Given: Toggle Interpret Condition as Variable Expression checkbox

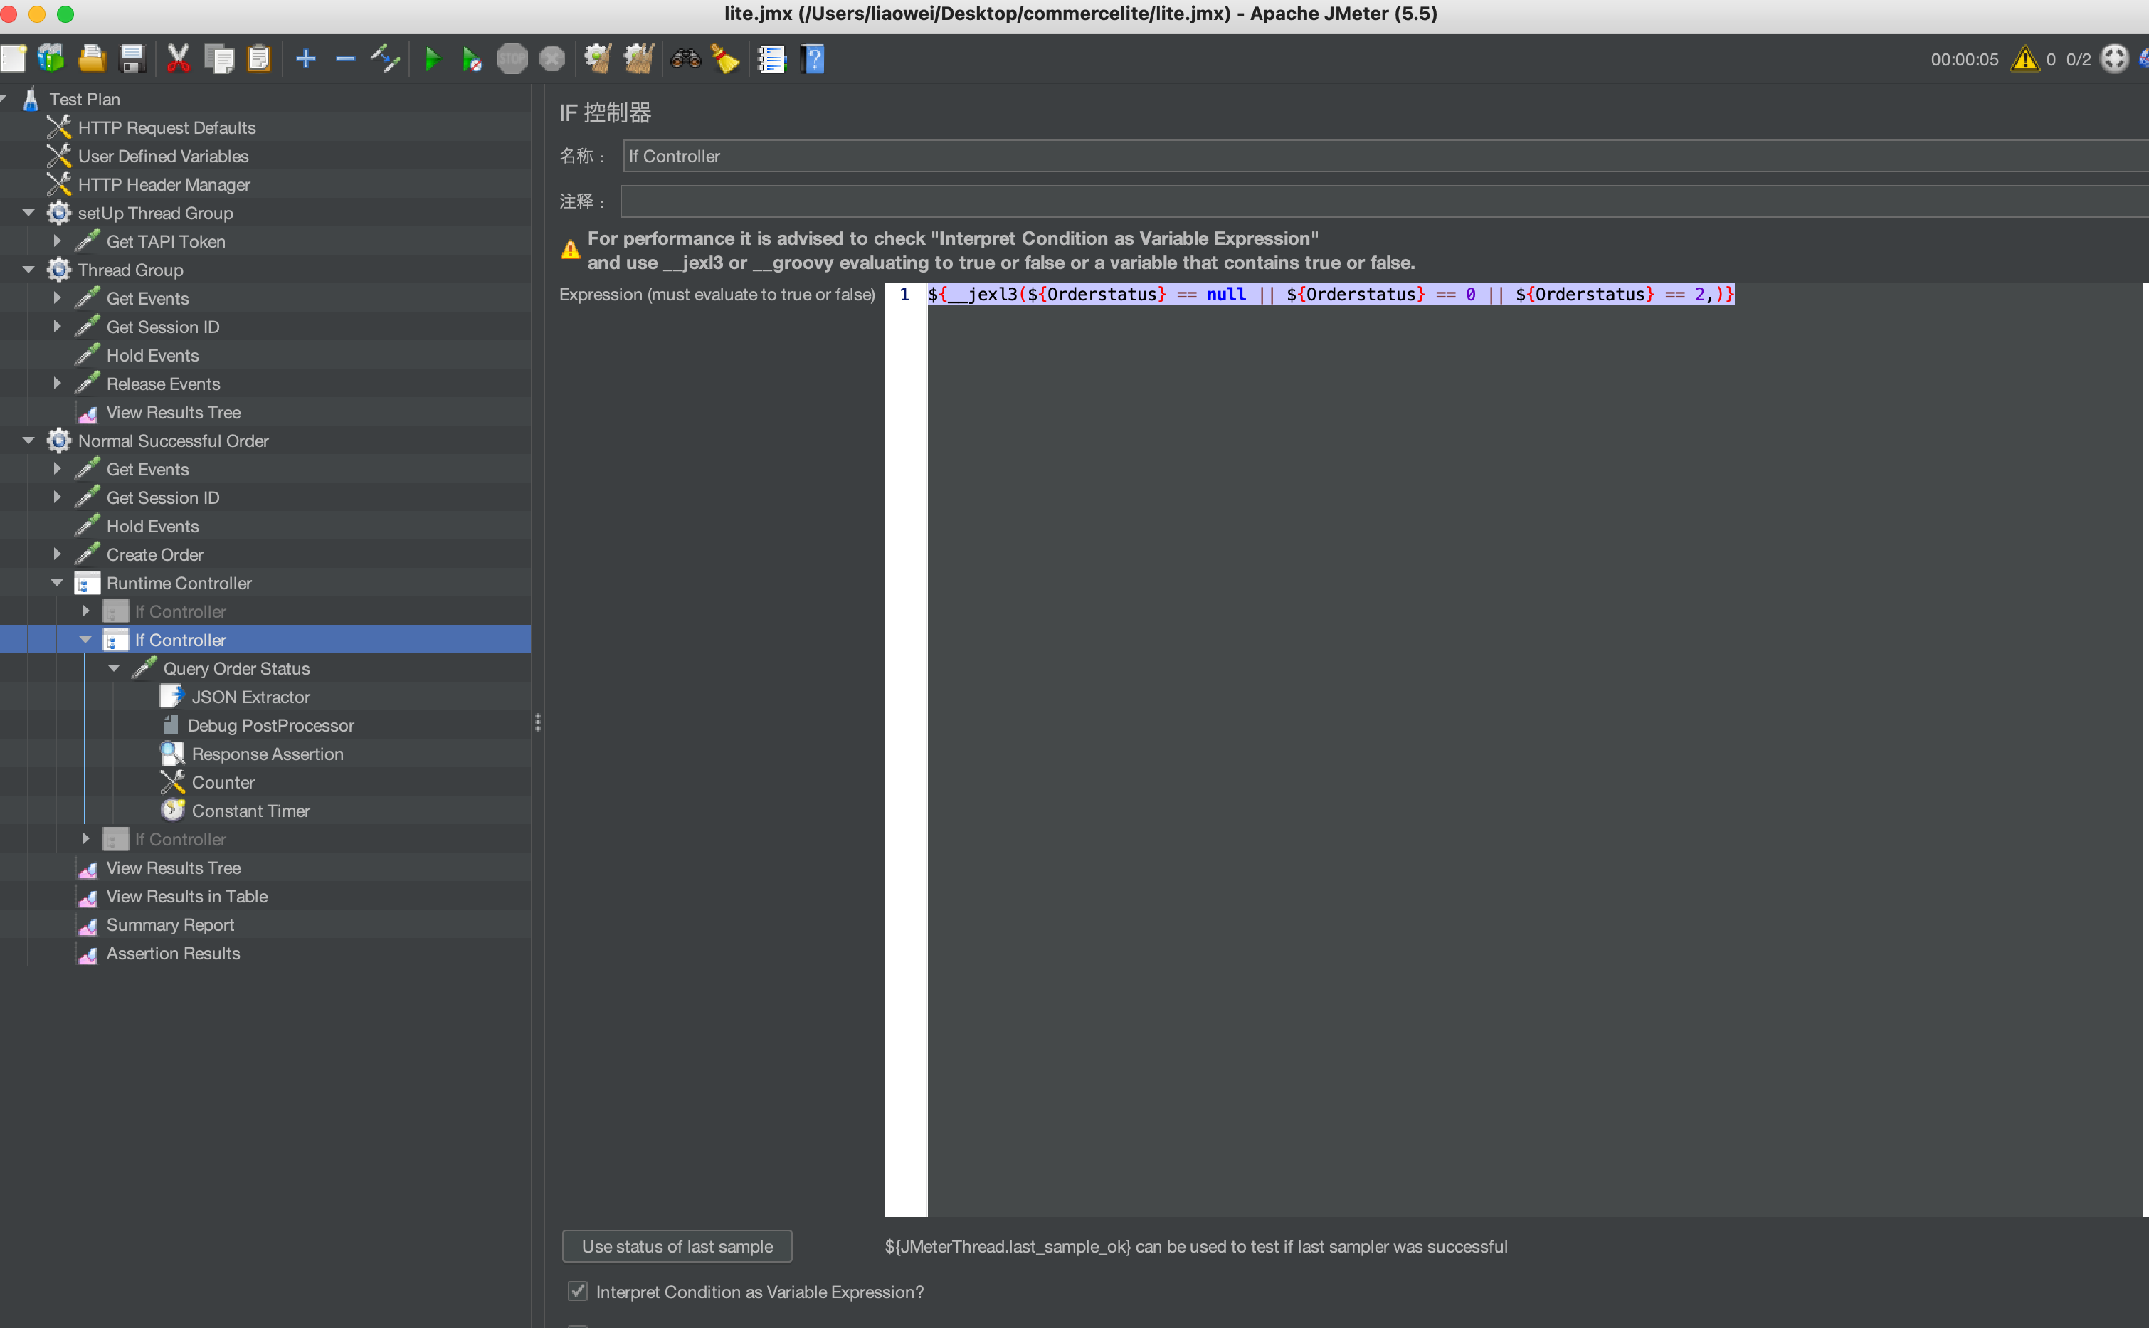Looking at the screenshot, I should (577, 1291).
